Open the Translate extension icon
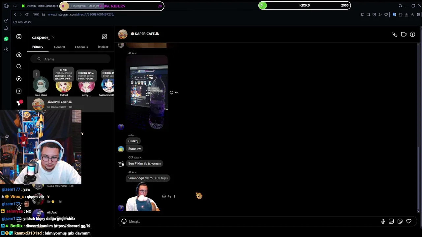 (394, 14)
